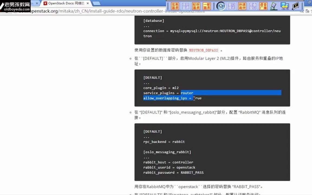
Task: Click the dark screen display icon
Action: tap(295, 6)
